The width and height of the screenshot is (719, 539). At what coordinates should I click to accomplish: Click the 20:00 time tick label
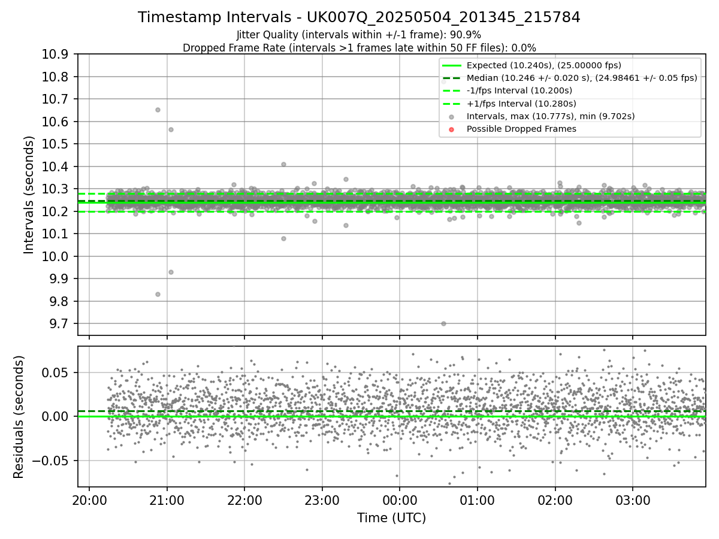[89, 499]
